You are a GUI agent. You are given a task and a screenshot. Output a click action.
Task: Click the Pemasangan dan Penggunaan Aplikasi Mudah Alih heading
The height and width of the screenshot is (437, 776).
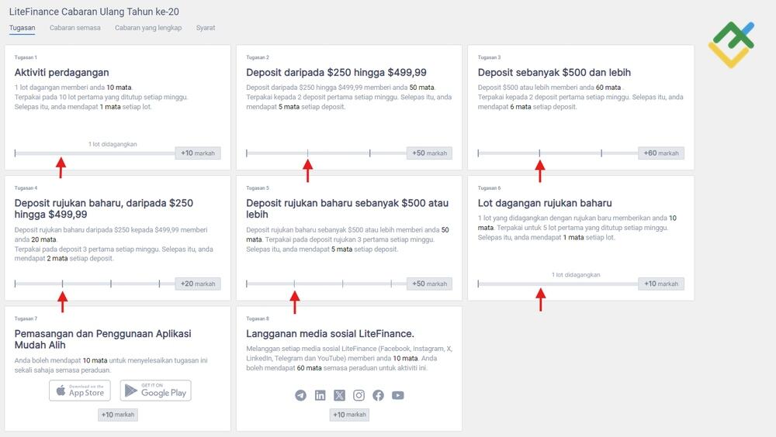coord(102,339)
